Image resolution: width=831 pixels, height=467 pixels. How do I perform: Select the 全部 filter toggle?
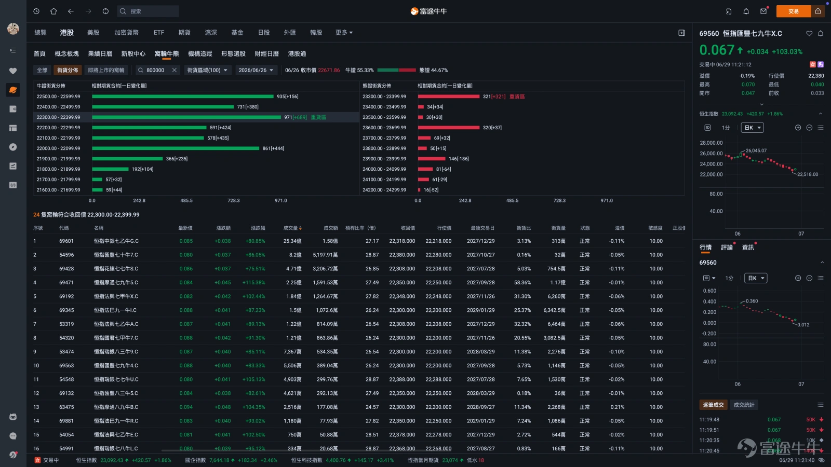pyautogui.click(x=42, y=70)
